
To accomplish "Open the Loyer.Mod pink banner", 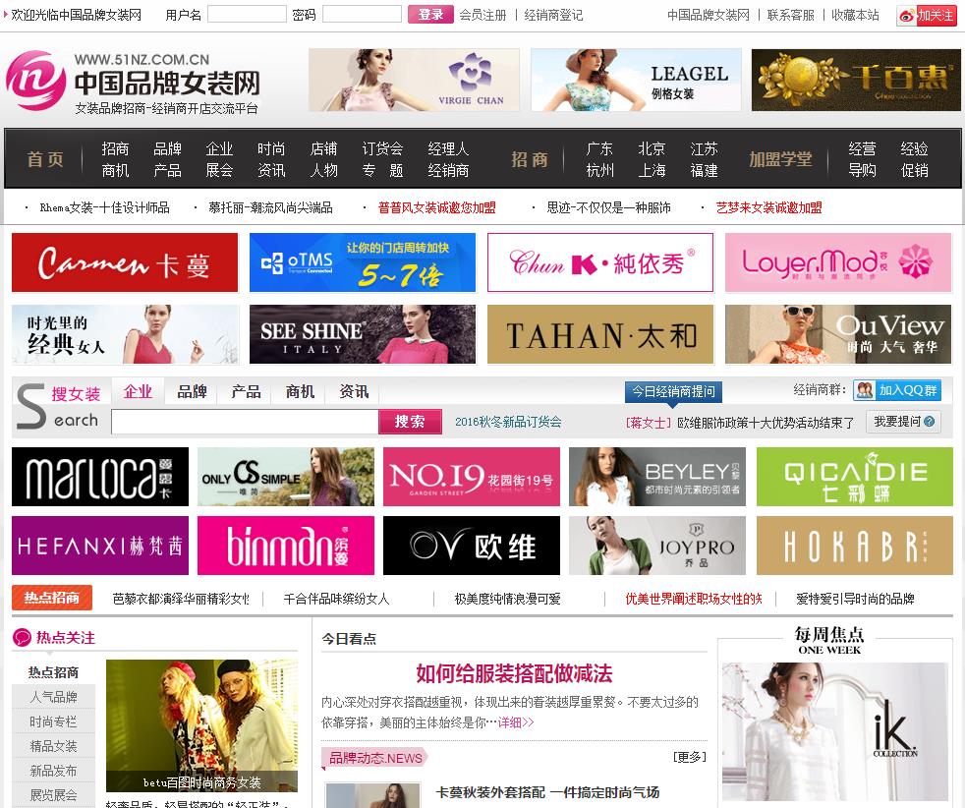I will (x=838, y=262).
